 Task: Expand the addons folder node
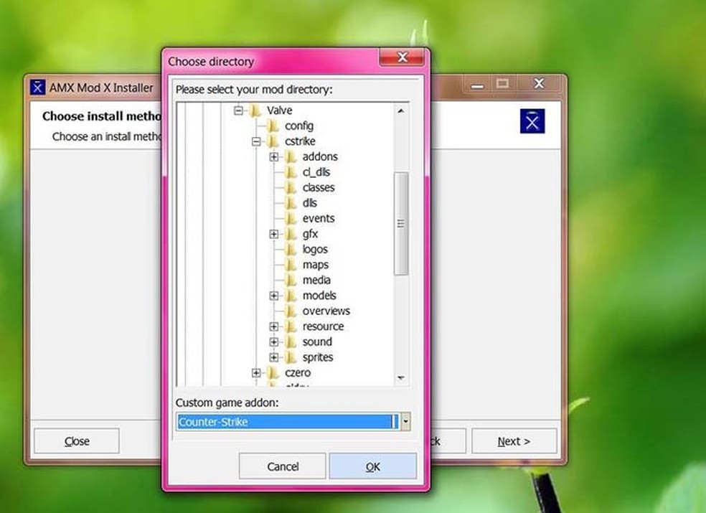coord(274,156)
